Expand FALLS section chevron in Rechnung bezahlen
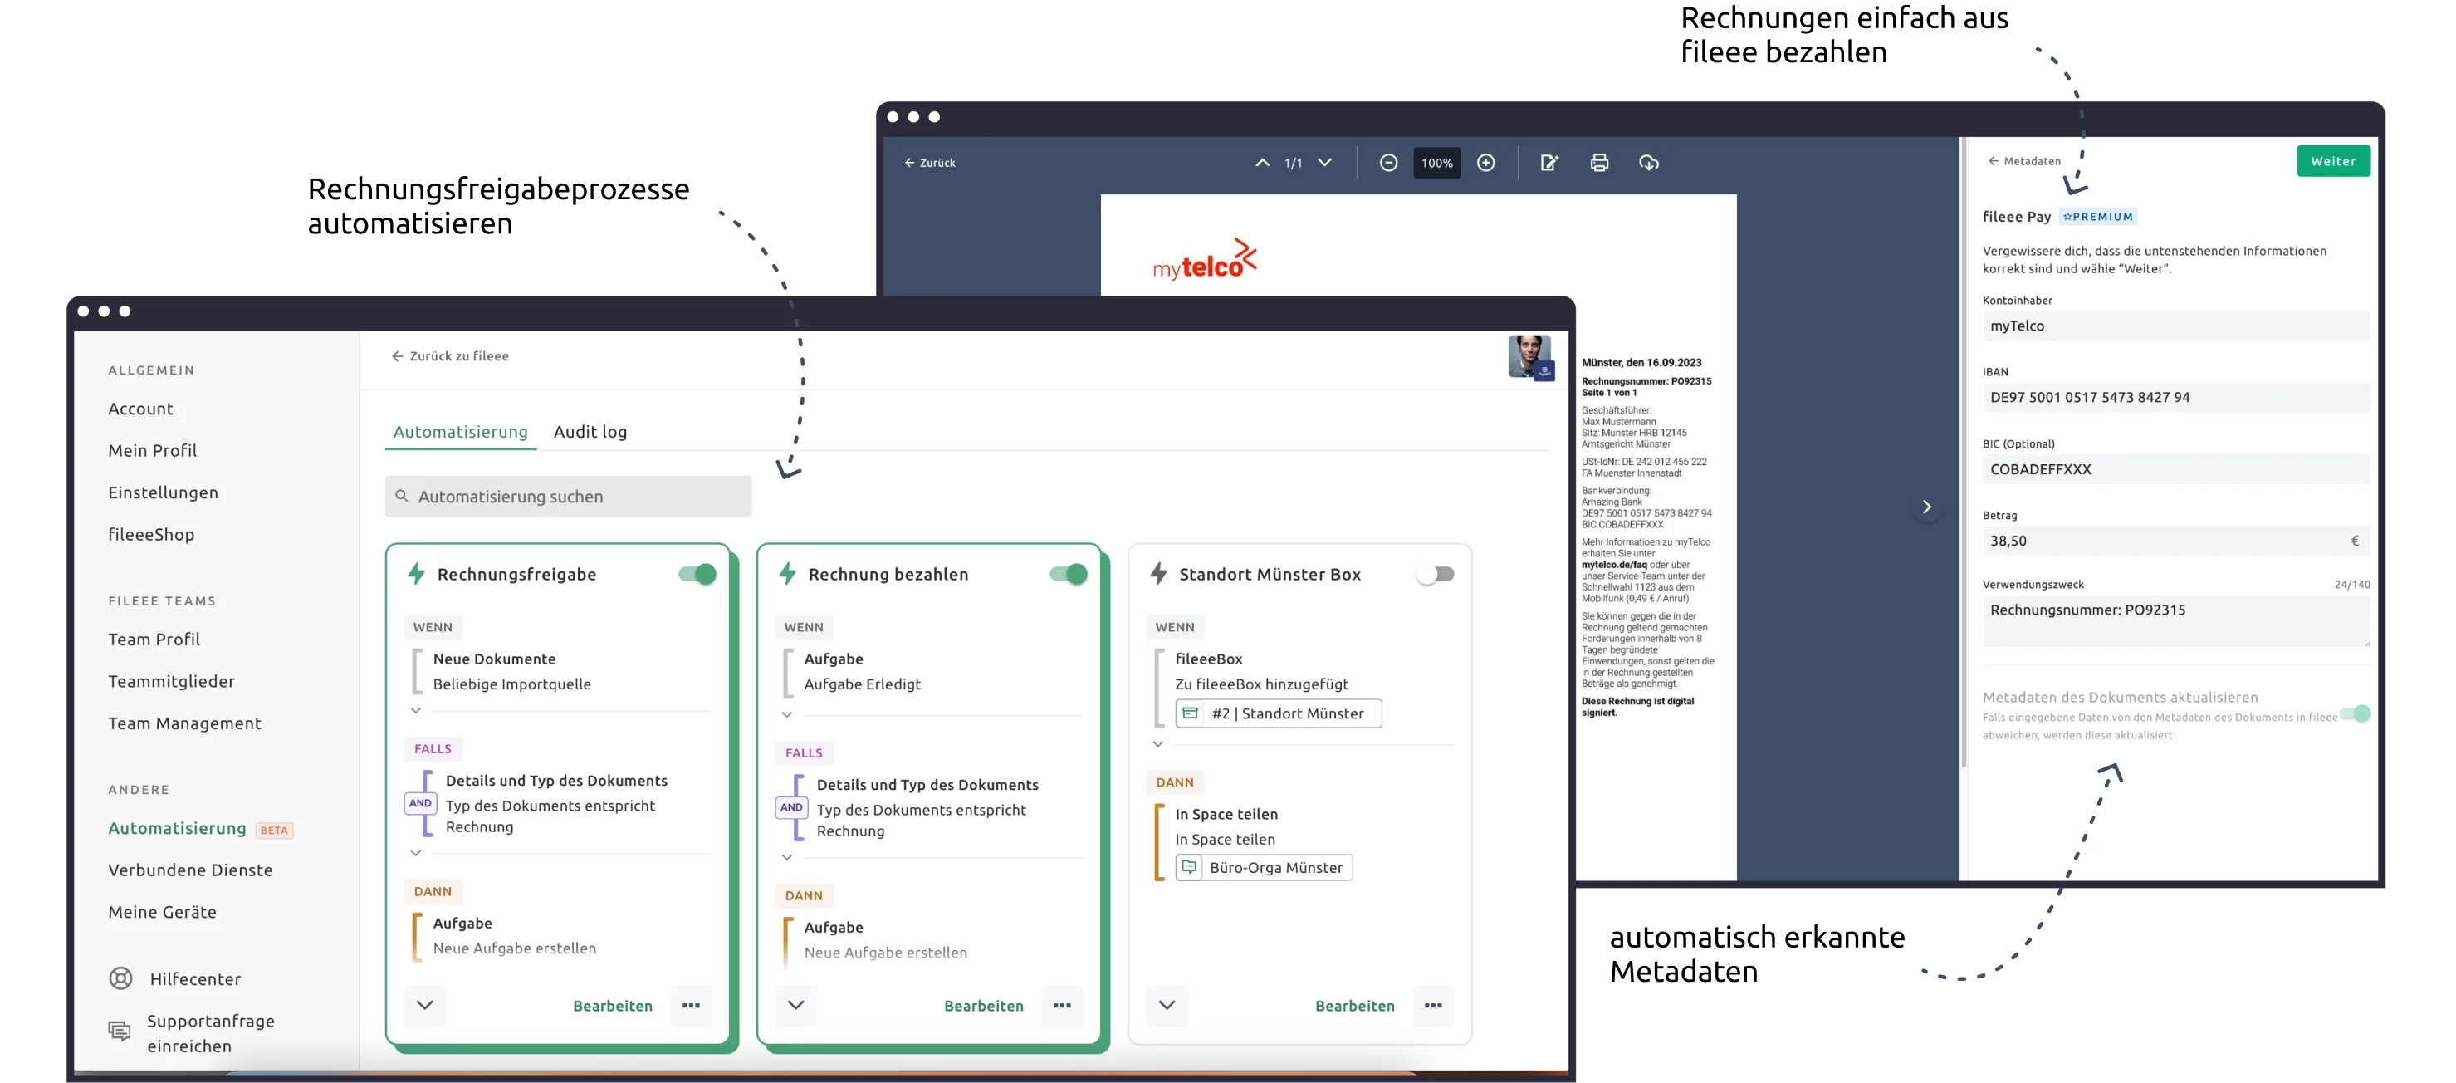2456x1083 pixels. 786,856
